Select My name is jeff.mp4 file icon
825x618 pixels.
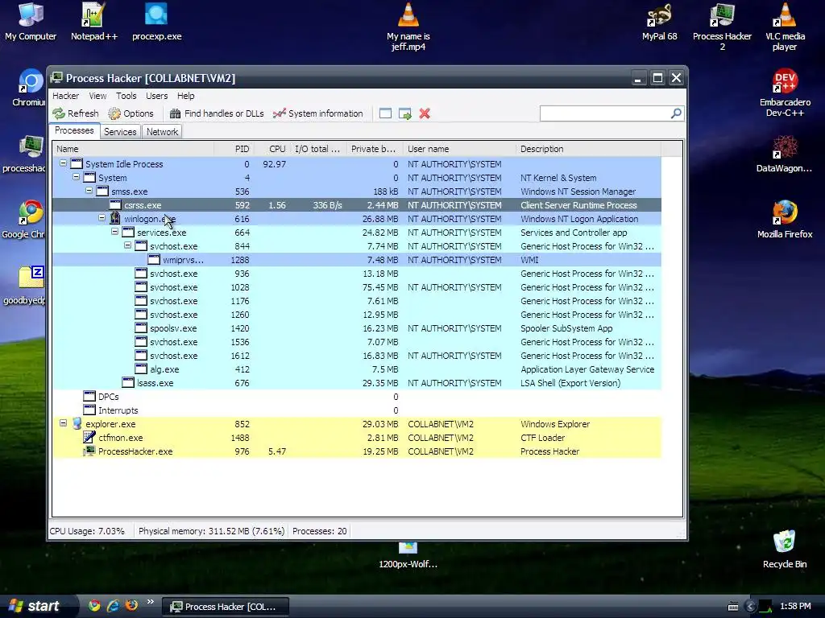pyautogui.click(x=408, y=27)
